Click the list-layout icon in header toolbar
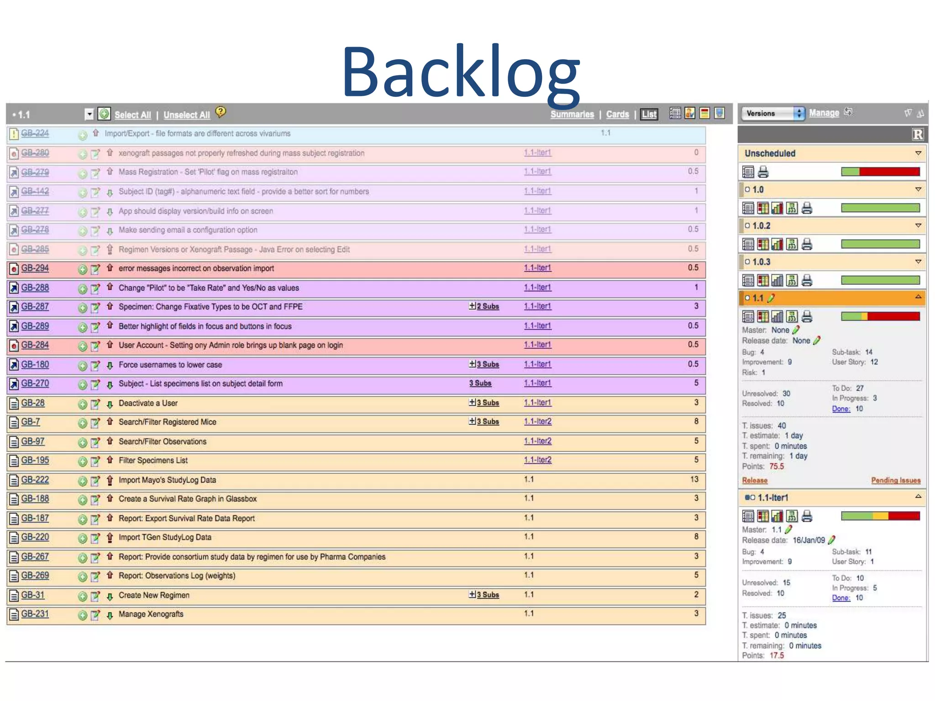 tap(675, 113)
